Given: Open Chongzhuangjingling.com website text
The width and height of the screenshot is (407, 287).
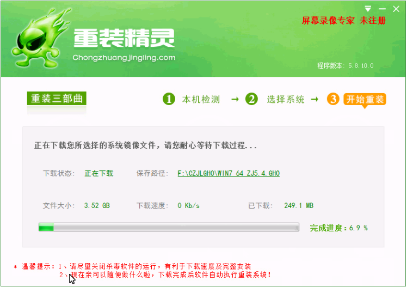Looking at the screenshot, I should [x=124, y=58].
